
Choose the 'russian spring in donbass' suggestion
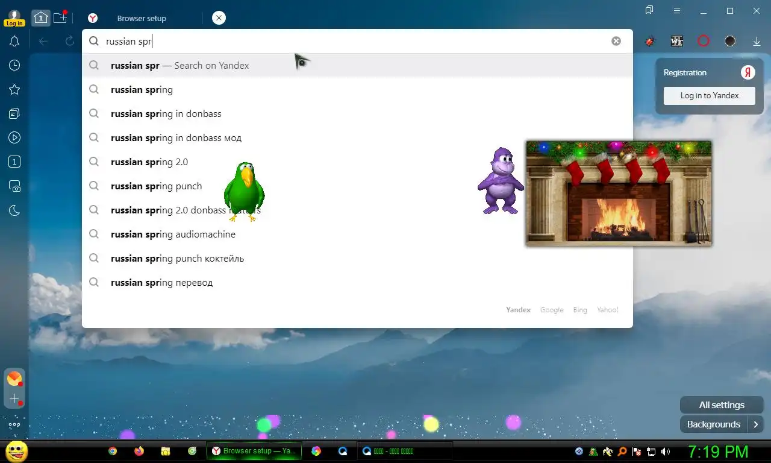click(357, 113)
